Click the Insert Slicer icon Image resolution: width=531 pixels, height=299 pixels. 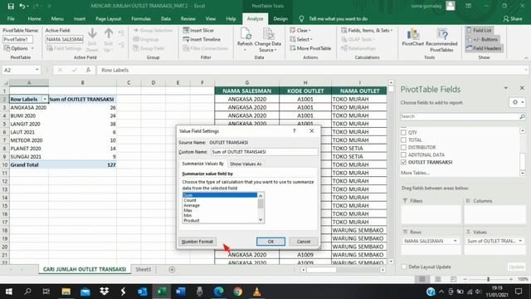pyautogui.click(x=186, y=30)
